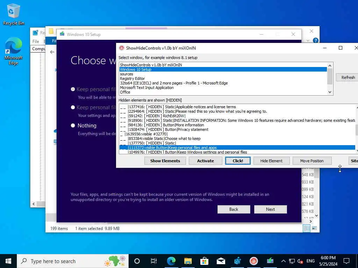
Task: Open the Recycle Bin desktop icon
Action: click(x=14, y=14)
